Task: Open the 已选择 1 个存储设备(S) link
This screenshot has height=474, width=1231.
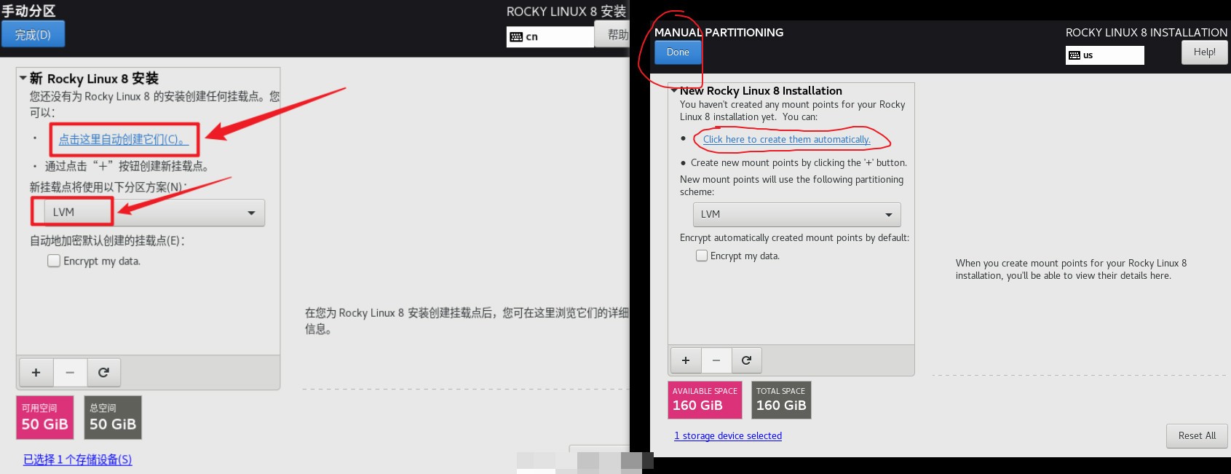Action: click(x=78, y=459)
